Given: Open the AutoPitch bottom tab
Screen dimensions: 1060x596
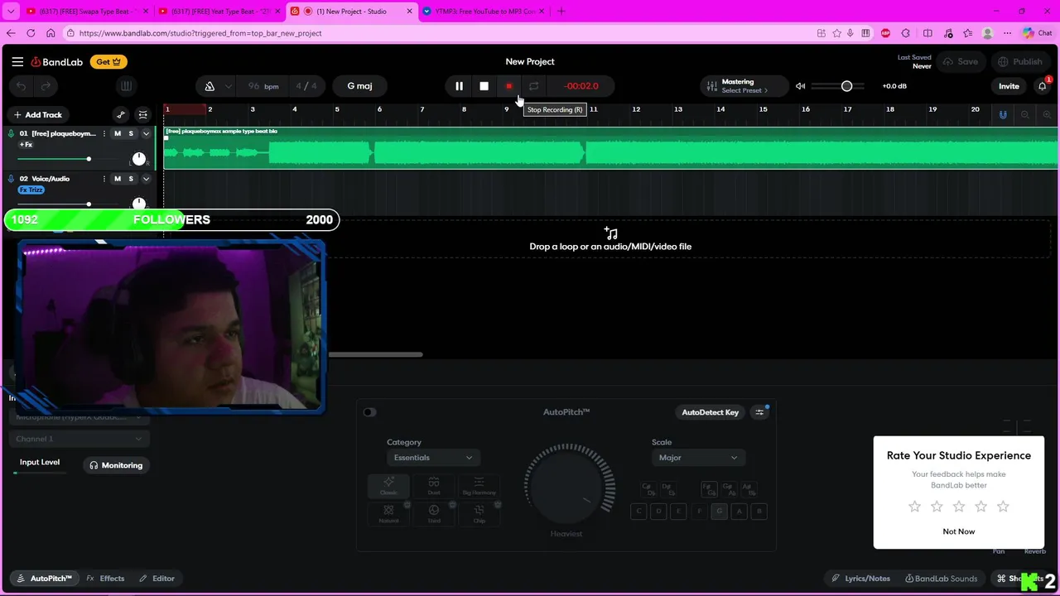Looking at the screenshot, I should 45,579.
